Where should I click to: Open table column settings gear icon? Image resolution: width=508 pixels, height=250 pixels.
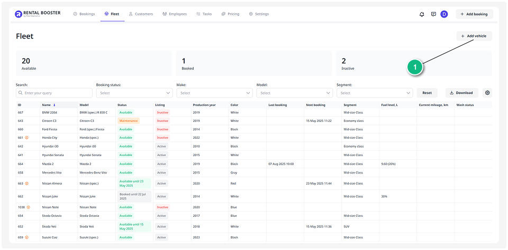point(487,93)
